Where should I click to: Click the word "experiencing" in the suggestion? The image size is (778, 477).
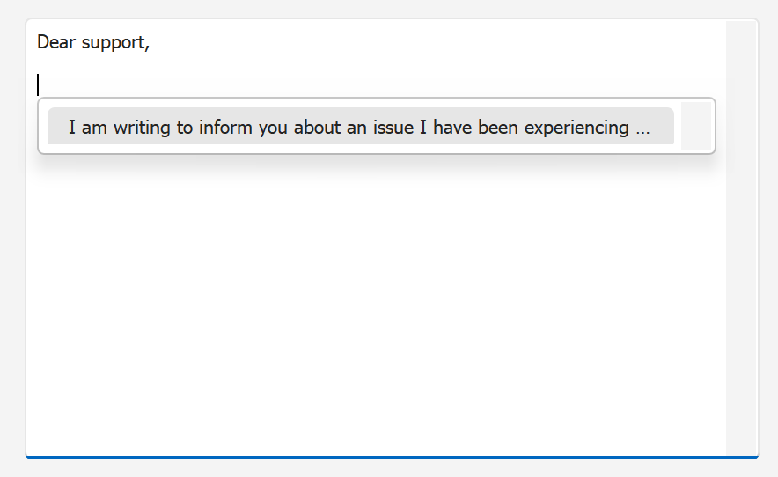point(576,128)
